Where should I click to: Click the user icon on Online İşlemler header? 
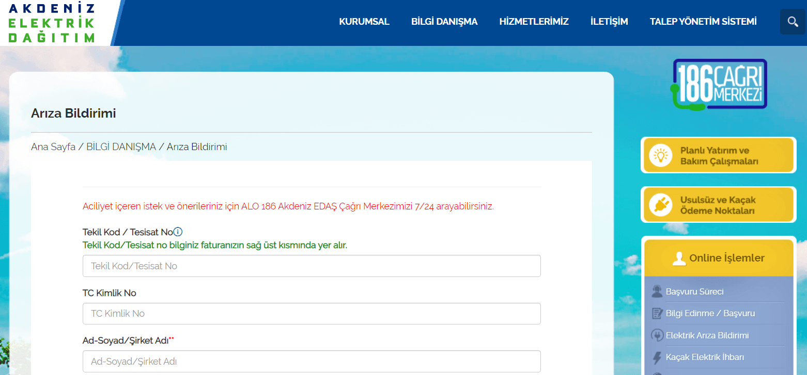click(x=679, y=257)
